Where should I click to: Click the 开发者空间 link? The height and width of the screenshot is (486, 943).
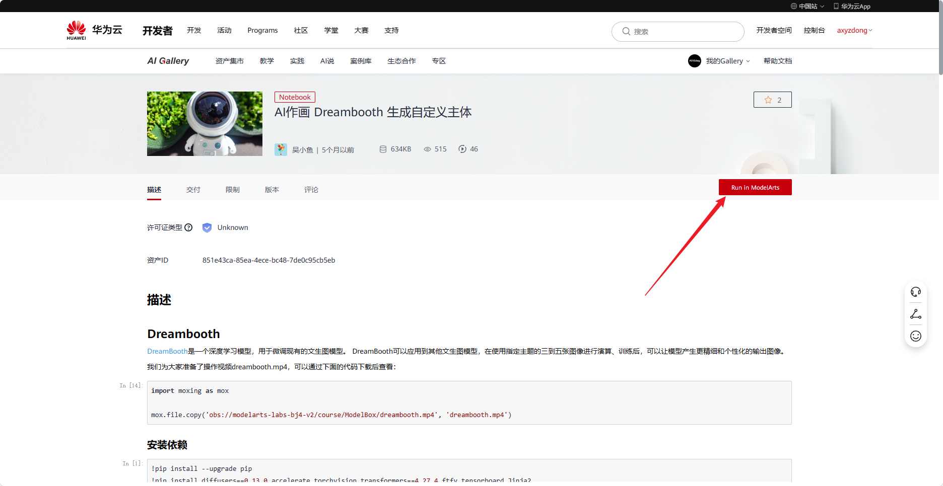tap(774, 30)
